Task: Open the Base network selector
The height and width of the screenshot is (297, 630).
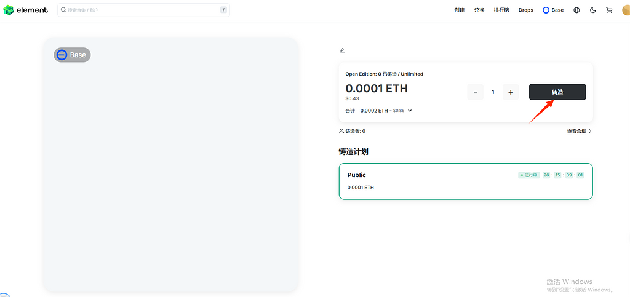Action: click(552, 10)
